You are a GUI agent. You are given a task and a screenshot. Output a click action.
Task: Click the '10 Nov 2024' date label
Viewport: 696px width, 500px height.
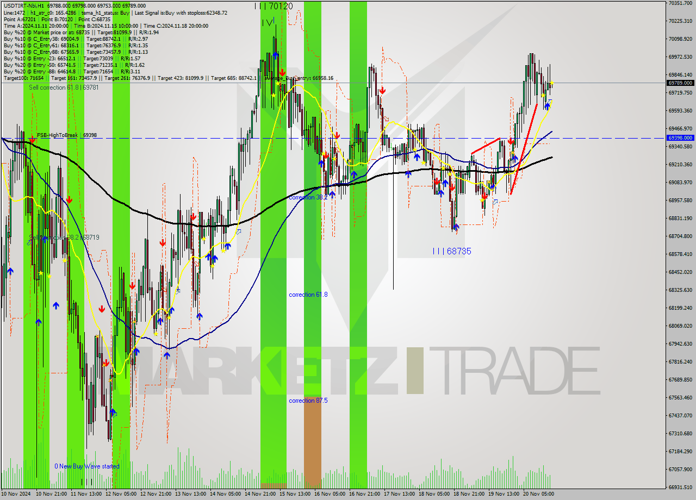(16, 494)
